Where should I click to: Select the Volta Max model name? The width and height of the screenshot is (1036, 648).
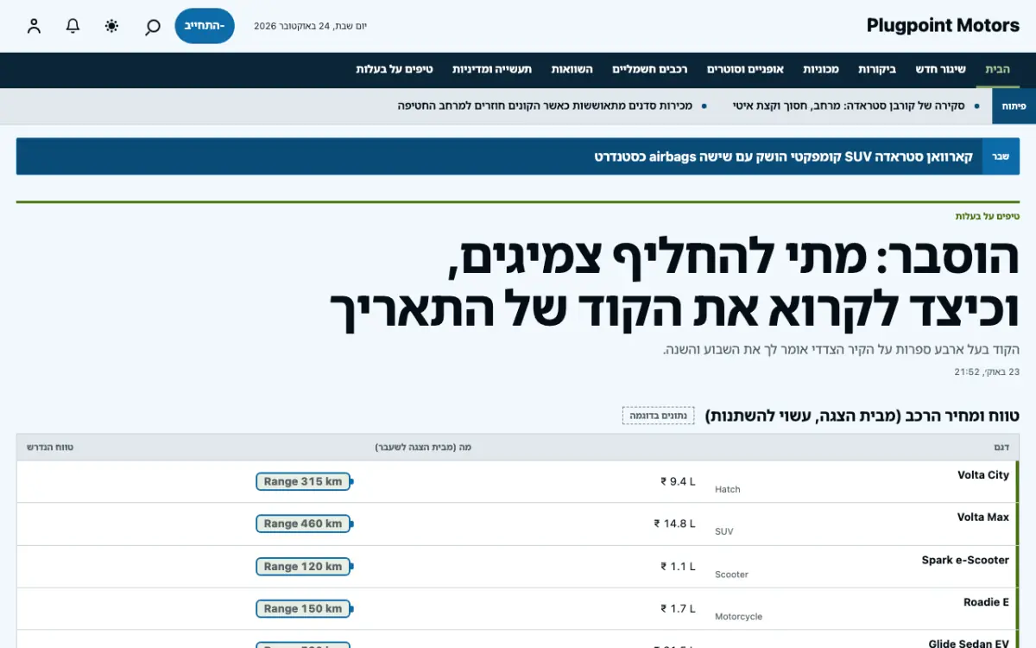click(983, 518)
